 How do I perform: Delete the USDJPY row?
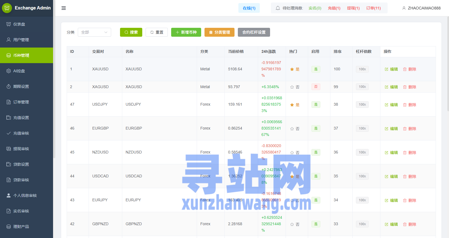(x=410, y=105)
